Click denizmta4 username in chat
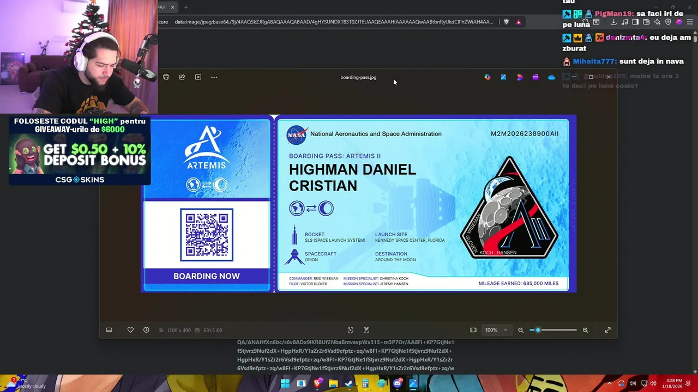698x392 pixels. point(627,38)
